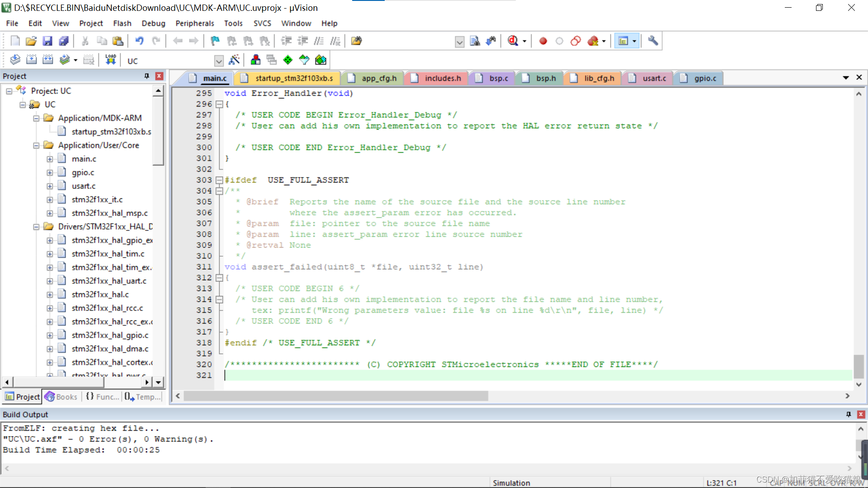Click the Save All icon
Image resolution: width=868 pixels, height=488 pixels.
(x=64, y=41)
